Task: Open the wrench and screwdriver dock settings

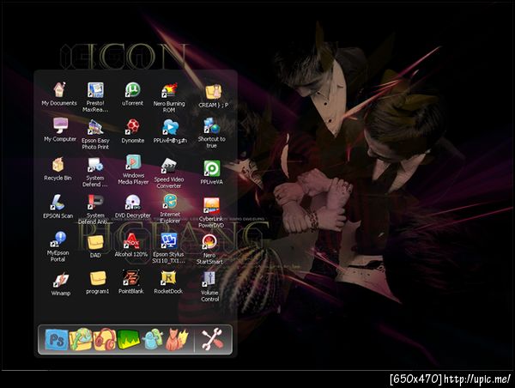Action: click(x=212, y=339)
